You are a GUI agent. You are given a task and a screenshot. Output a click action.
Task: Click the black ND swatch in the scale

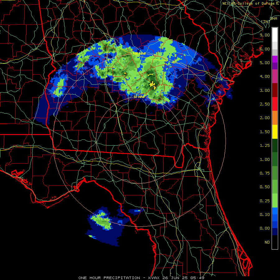click(275, 242)
